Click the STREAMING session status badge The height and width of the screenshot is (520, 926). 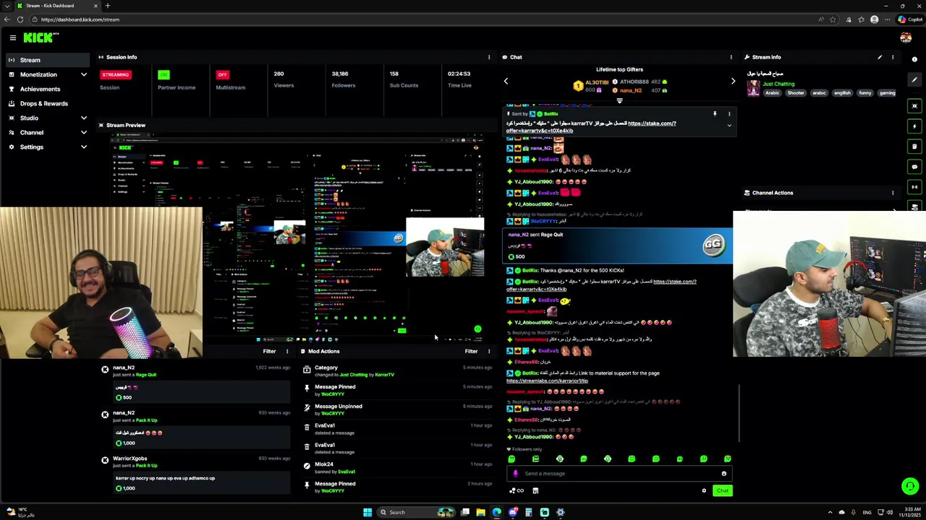[x=115, y=74]
